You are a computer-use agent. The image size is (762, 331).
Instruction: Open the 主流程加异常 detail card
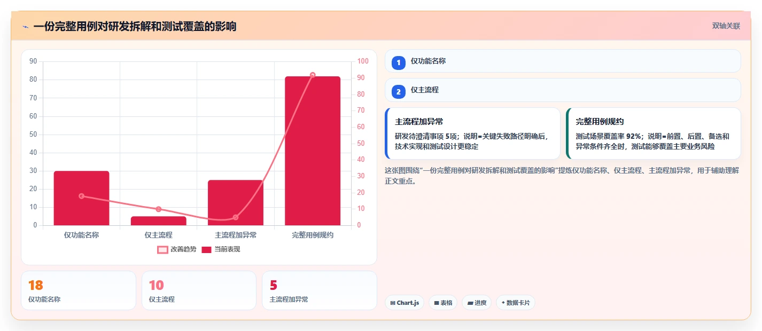(472, 133)
